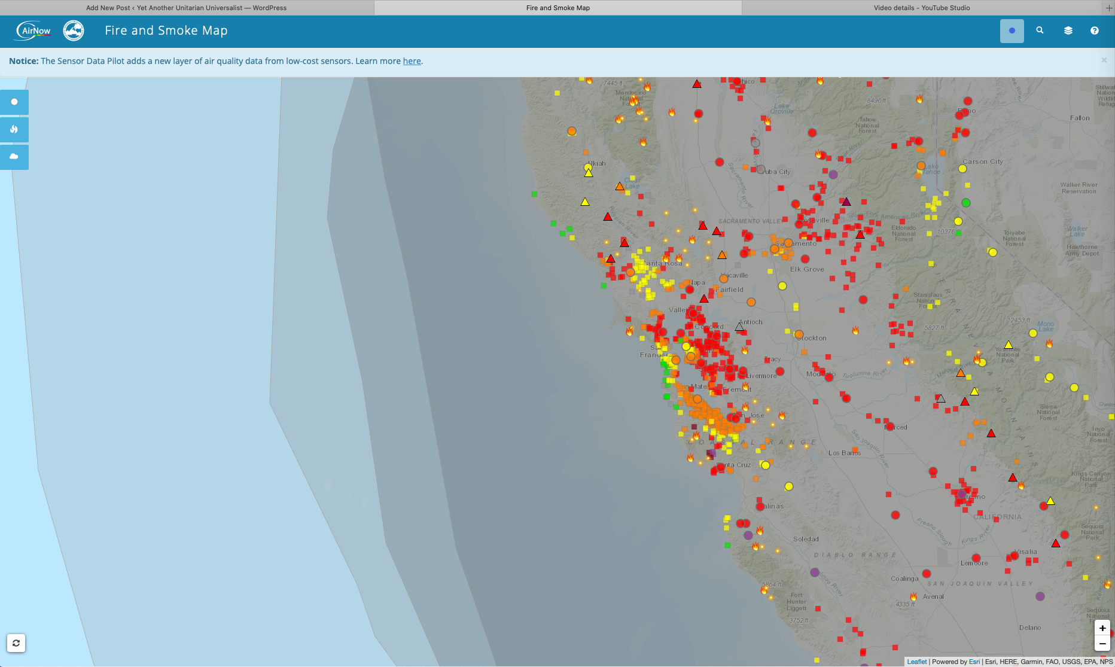Toggle the fire flame layer button
Viewport: 1115px width, 667px height.
click(x=14, y=129)
